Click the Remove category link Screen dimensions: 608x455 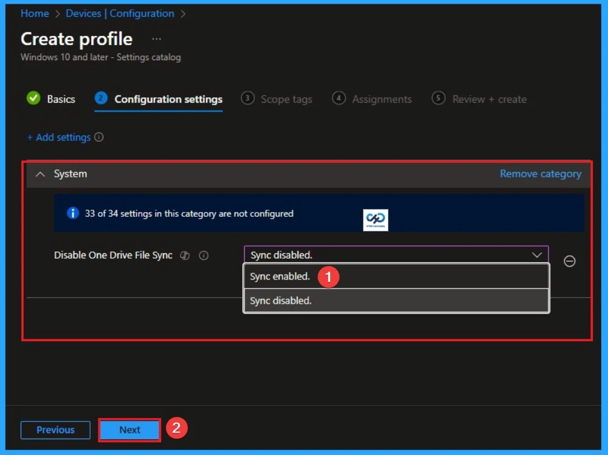click(x=540, y=174)
